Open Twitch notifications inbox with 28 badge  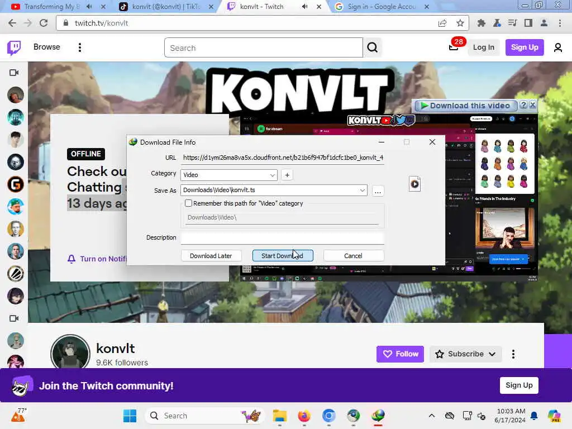click(454, 47)
